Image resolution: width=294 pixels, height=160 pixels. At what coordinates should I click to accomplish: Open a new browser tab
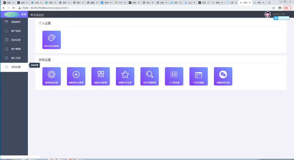tap(269, 3)
